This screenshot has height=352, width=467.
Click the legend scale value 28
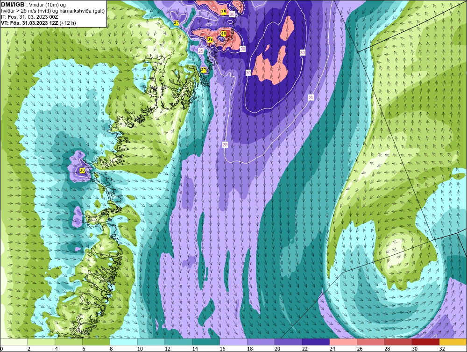387,349
